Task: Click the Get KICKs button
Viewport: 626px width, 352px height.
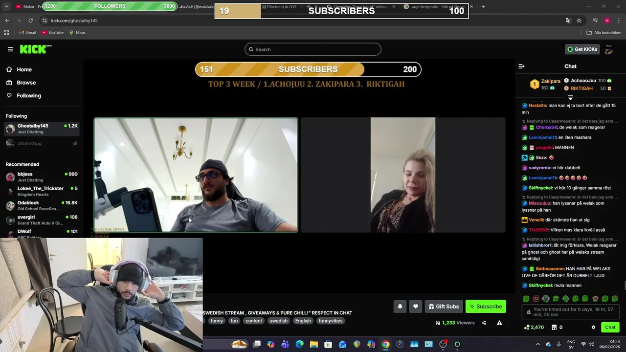Action: point(582,49)
